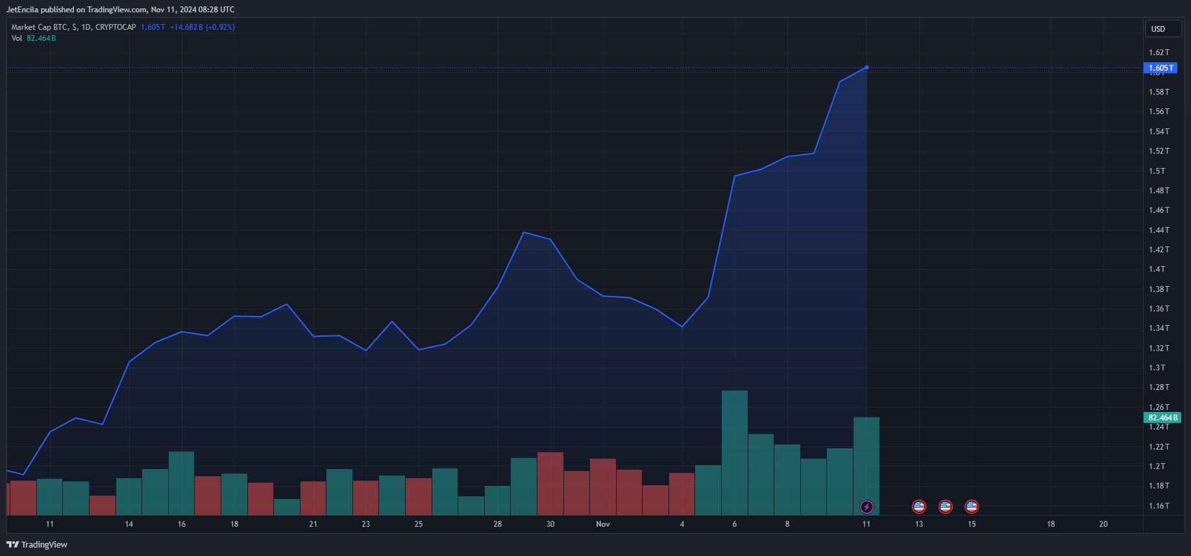Click the Nov label on the date axis
The width and height of the screenshot is (1191, 556).
pos(603,524)
